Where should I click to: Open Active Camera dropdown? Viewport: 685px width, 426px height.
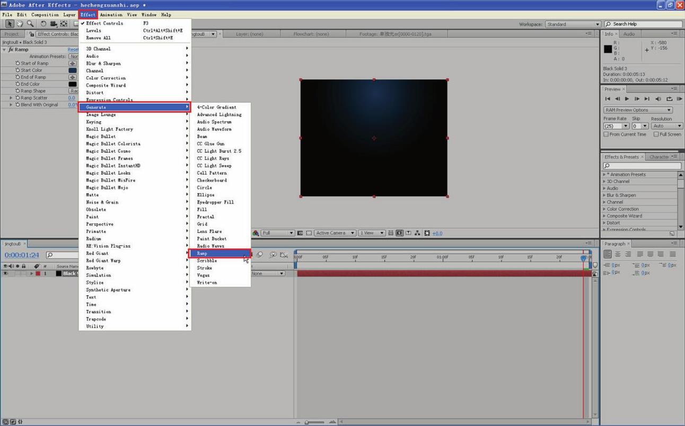[335, 233]
